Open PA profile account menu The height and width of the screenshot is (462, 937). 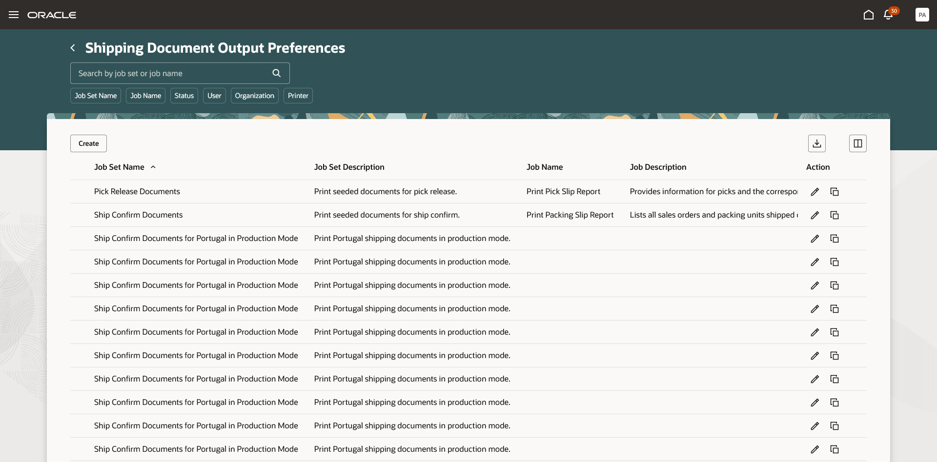click(x=922, y=15)
